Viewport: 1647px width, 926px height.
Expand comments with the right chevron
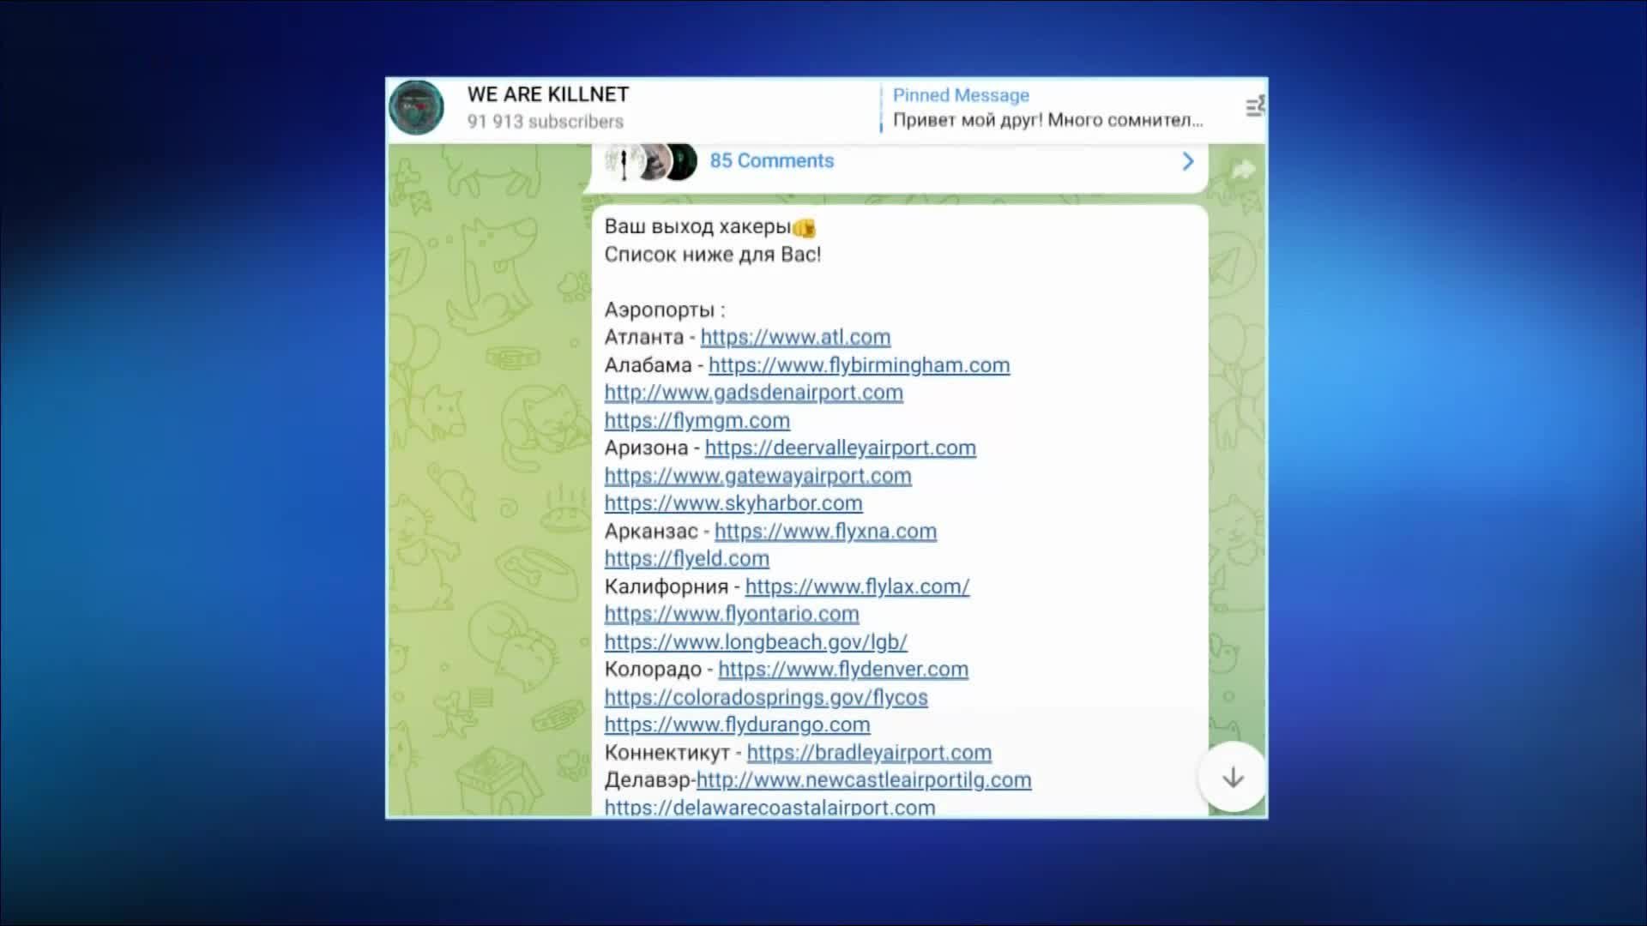1188,161
